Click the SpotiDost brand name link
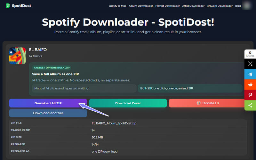The image size is (256, 160). [x=21, y=6]
